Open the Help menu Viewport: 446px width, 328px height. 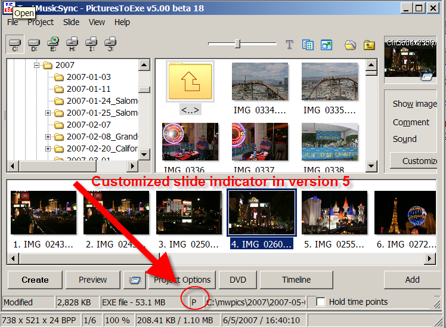[x=122, y=22]
